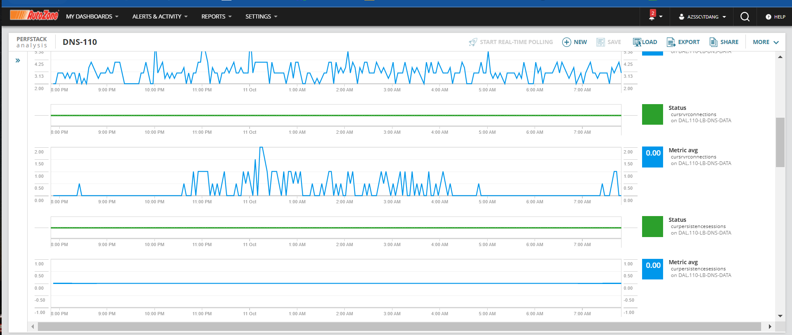Click the cursrvrconnections metric line chart

(x=336, y=172)
